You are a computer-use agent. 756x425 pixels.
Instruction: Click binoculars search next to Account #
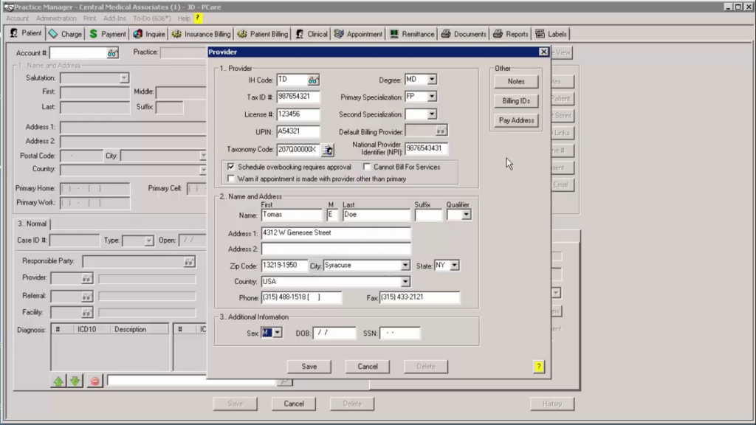[x=112, y=53]
